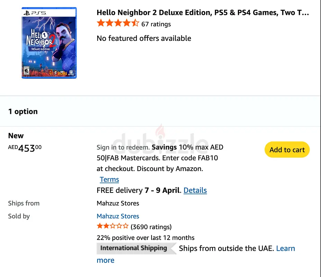Click the Sign in to redeem text
The height and width of the screenshot is (277, 321).
pyautogui.click(x=123, y=147)
